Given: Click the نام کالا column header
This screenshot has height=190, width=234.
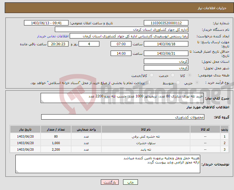Looking at the screenshot, I should coord(146,129).
